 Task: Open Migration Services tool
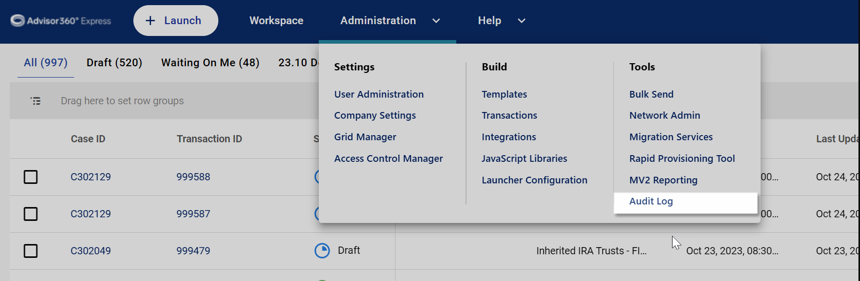[671, 137]
